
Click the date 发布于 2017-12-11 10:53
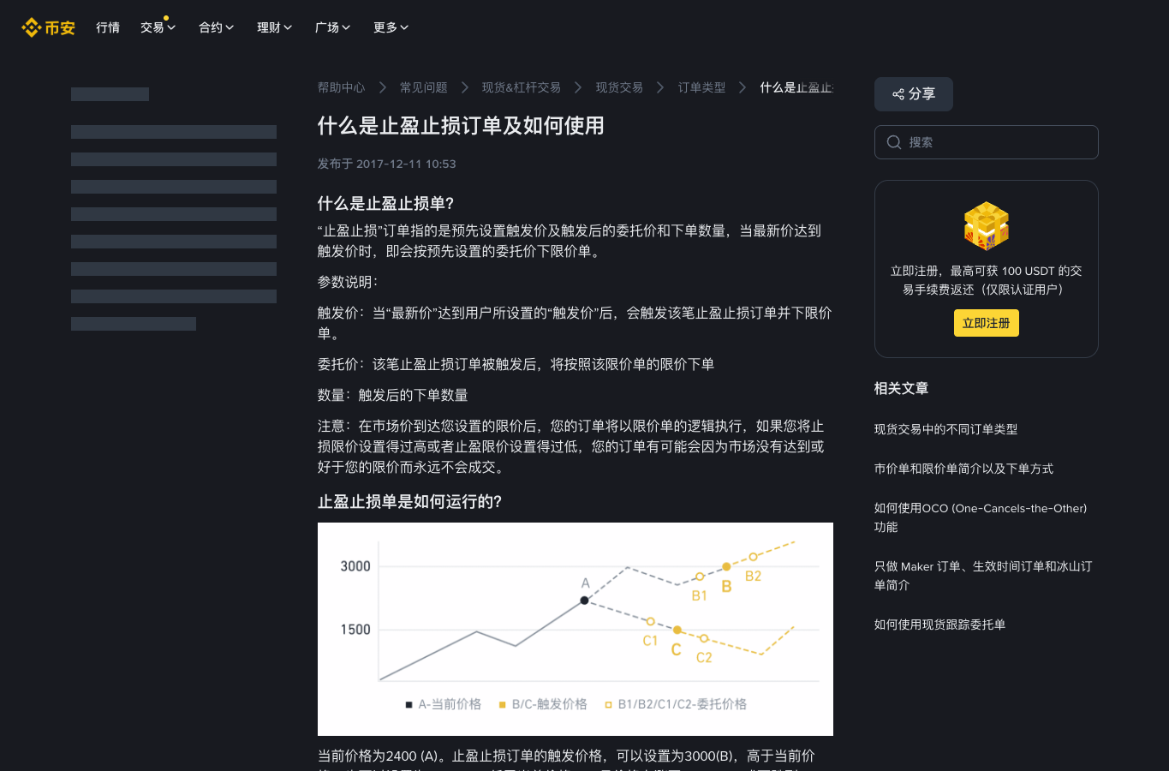387,164
